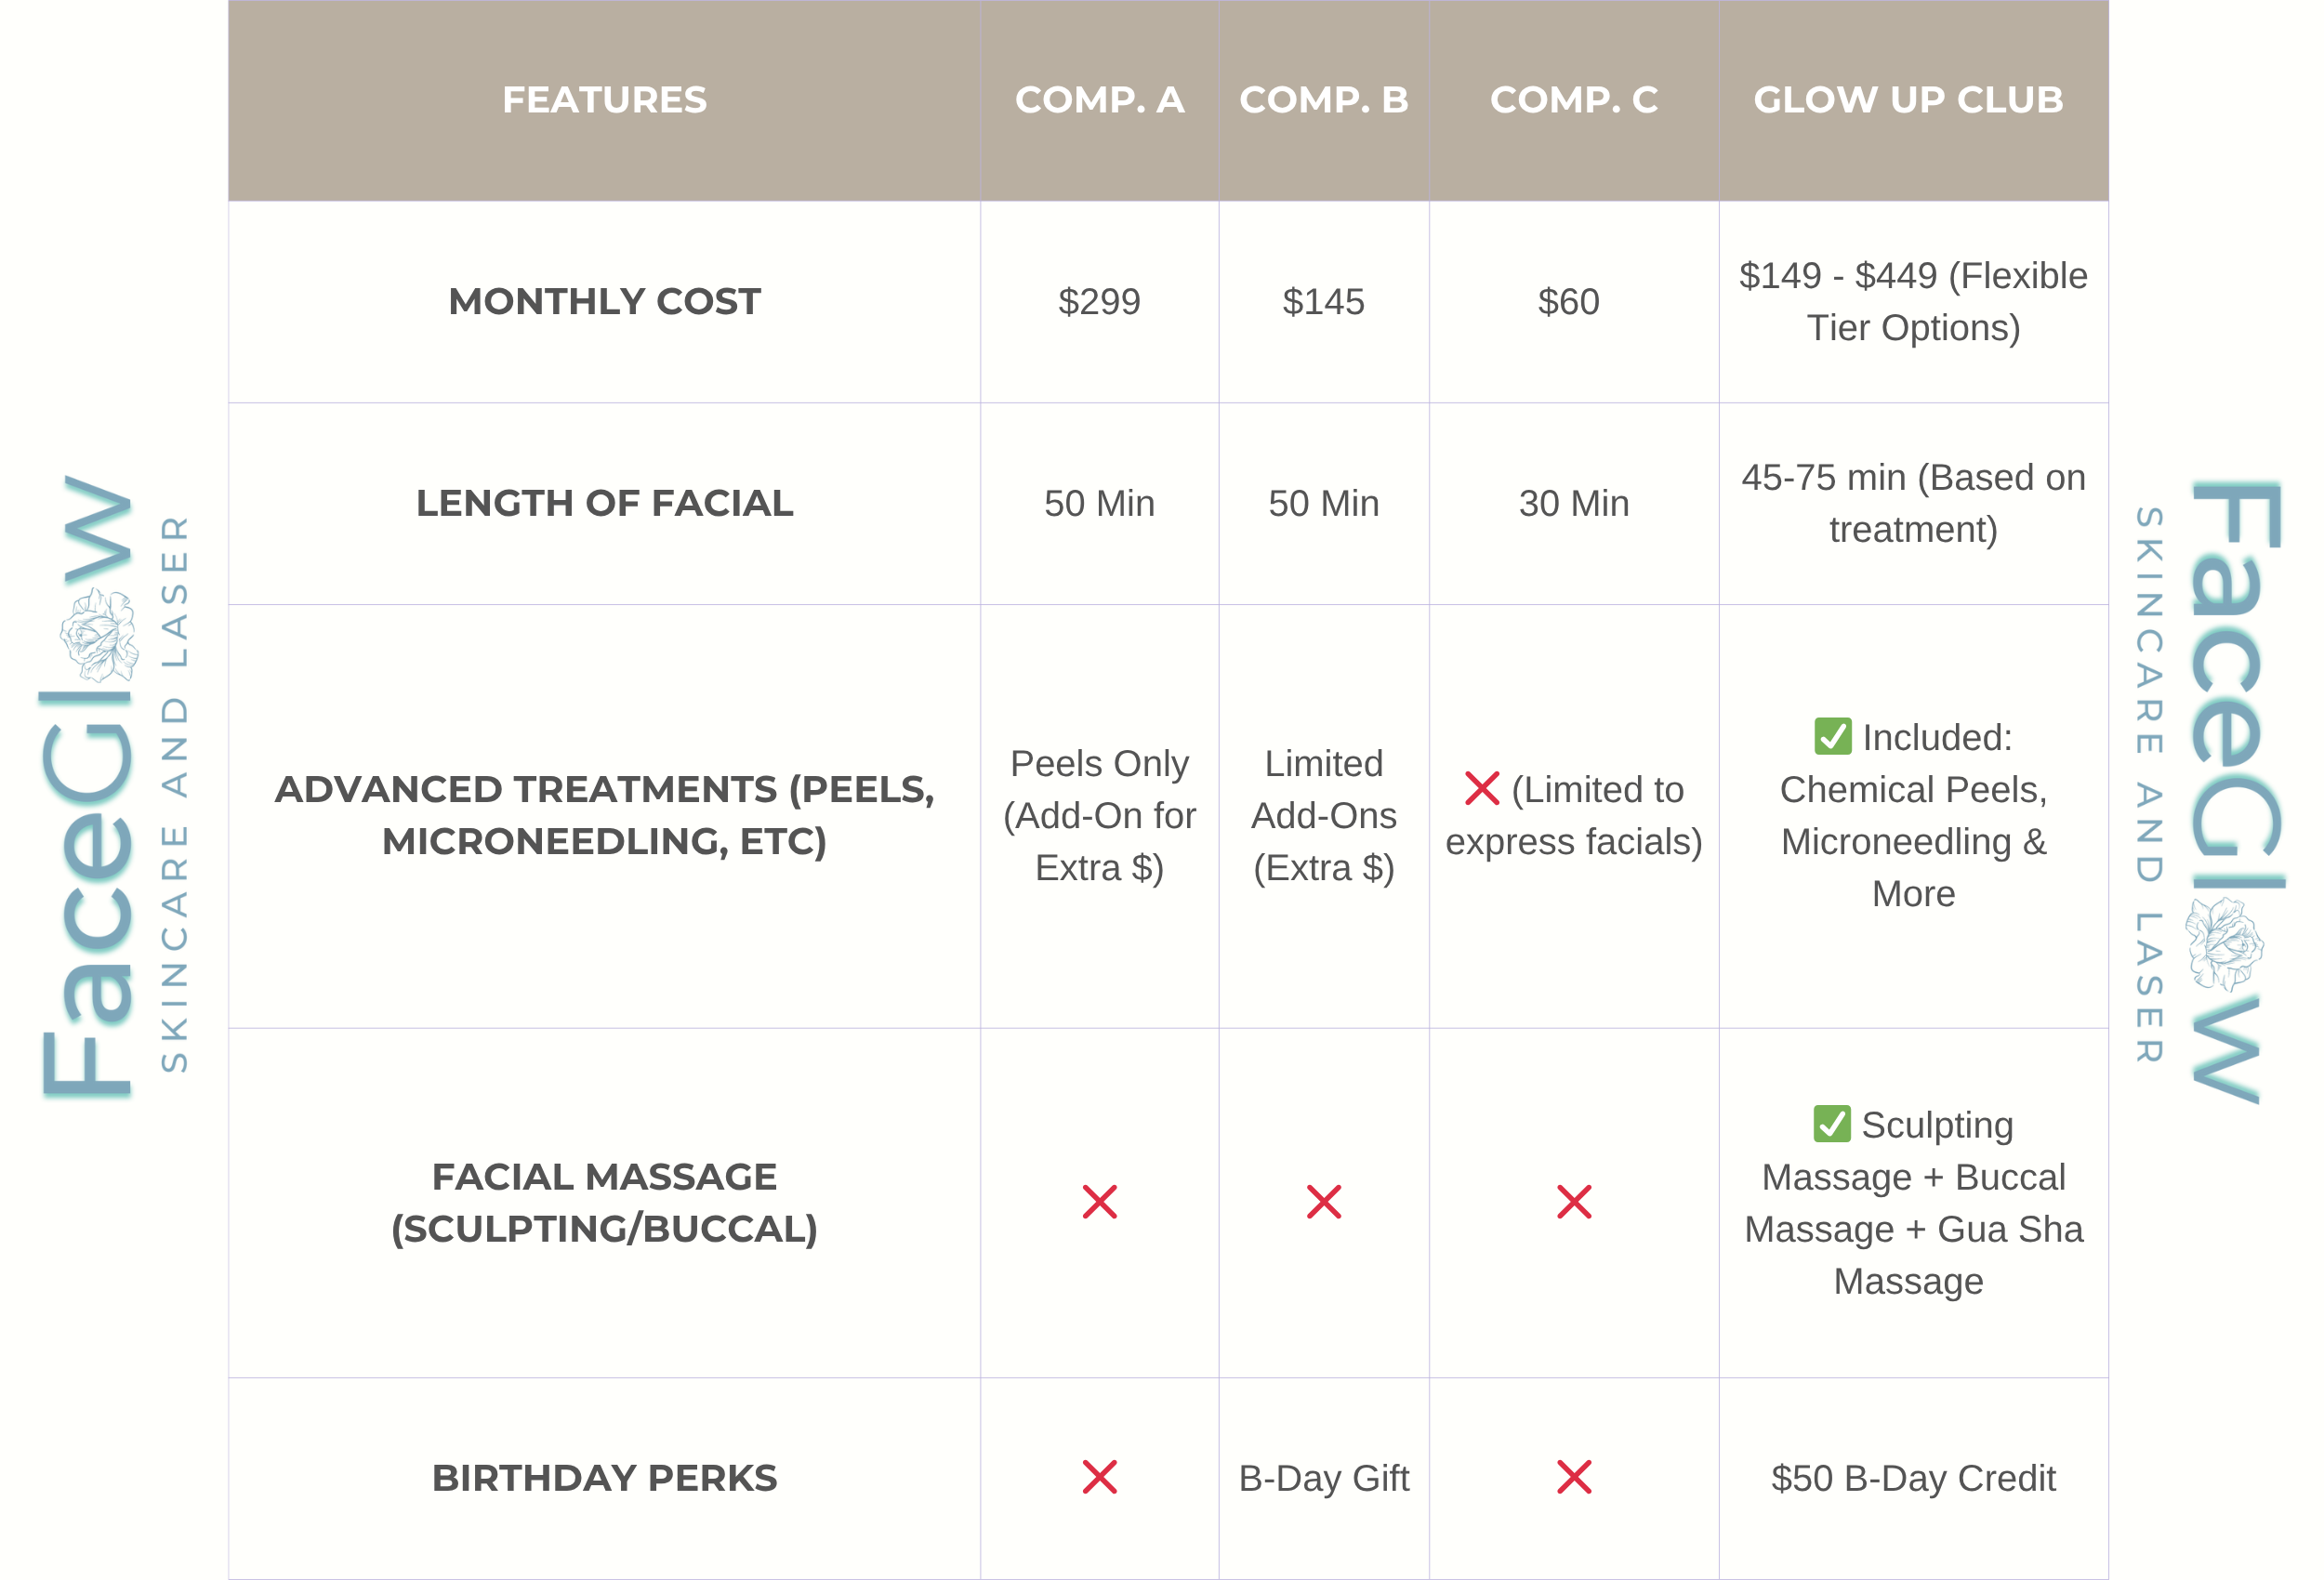Click the '$50 B-Day Credit' text
Image resolution: width=2324 pixels, height=1580 pixels.
coord(1912,1477)
